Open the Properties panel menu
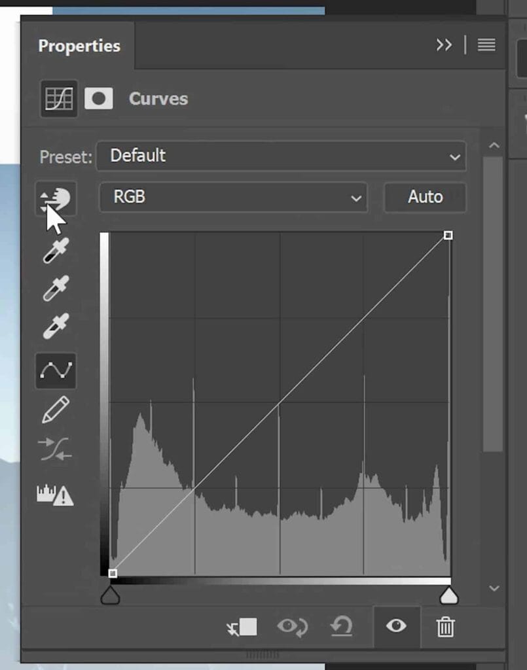Image resolution: width=527 pixels, height=670 pixels. click(486, 45)
